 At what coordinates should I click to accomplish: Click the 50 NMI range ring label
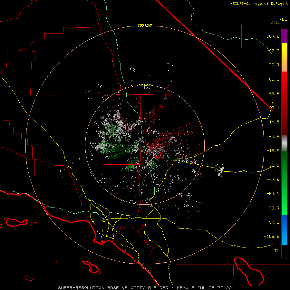[x=145, y=85]
